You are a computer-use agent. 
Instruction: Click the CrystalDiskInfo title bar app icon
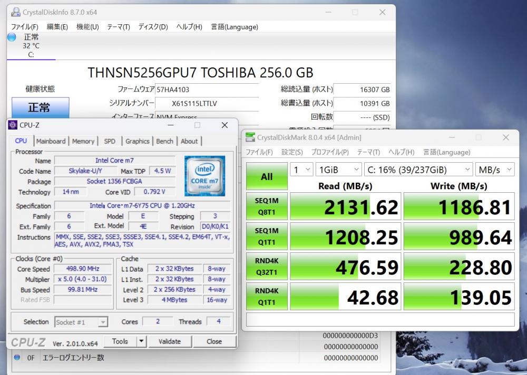point(15,12)
